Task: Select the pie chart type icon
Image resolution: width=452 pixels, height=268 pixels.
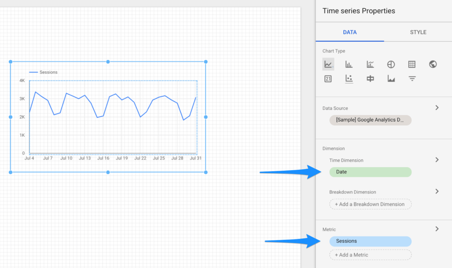Action: tap(391, 64)
